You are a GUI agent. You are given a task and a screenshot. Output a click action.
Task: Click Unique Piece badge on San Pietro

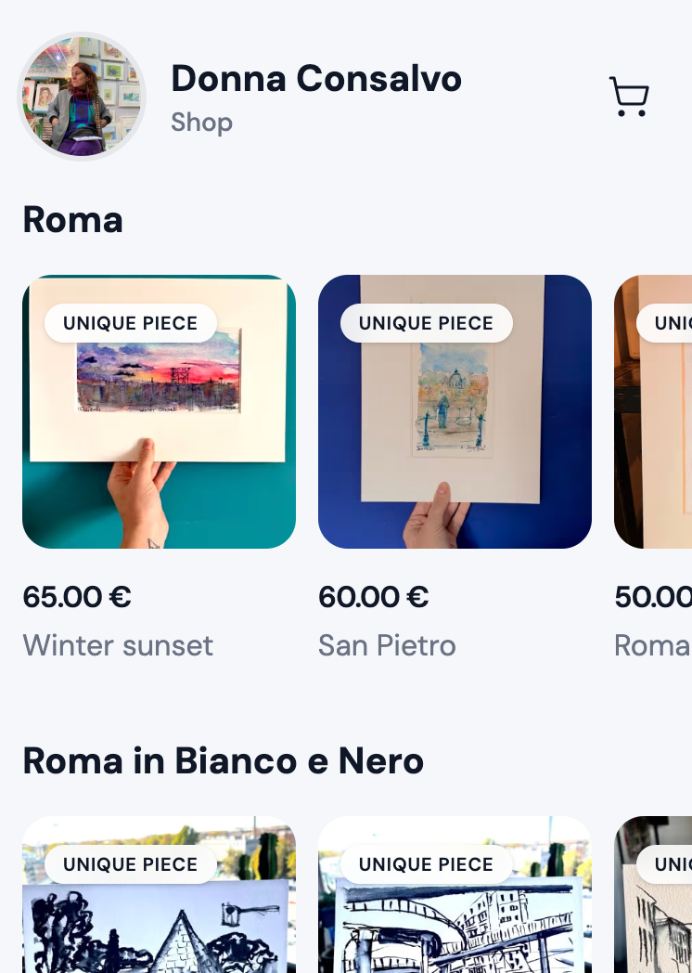pos(427,323)
